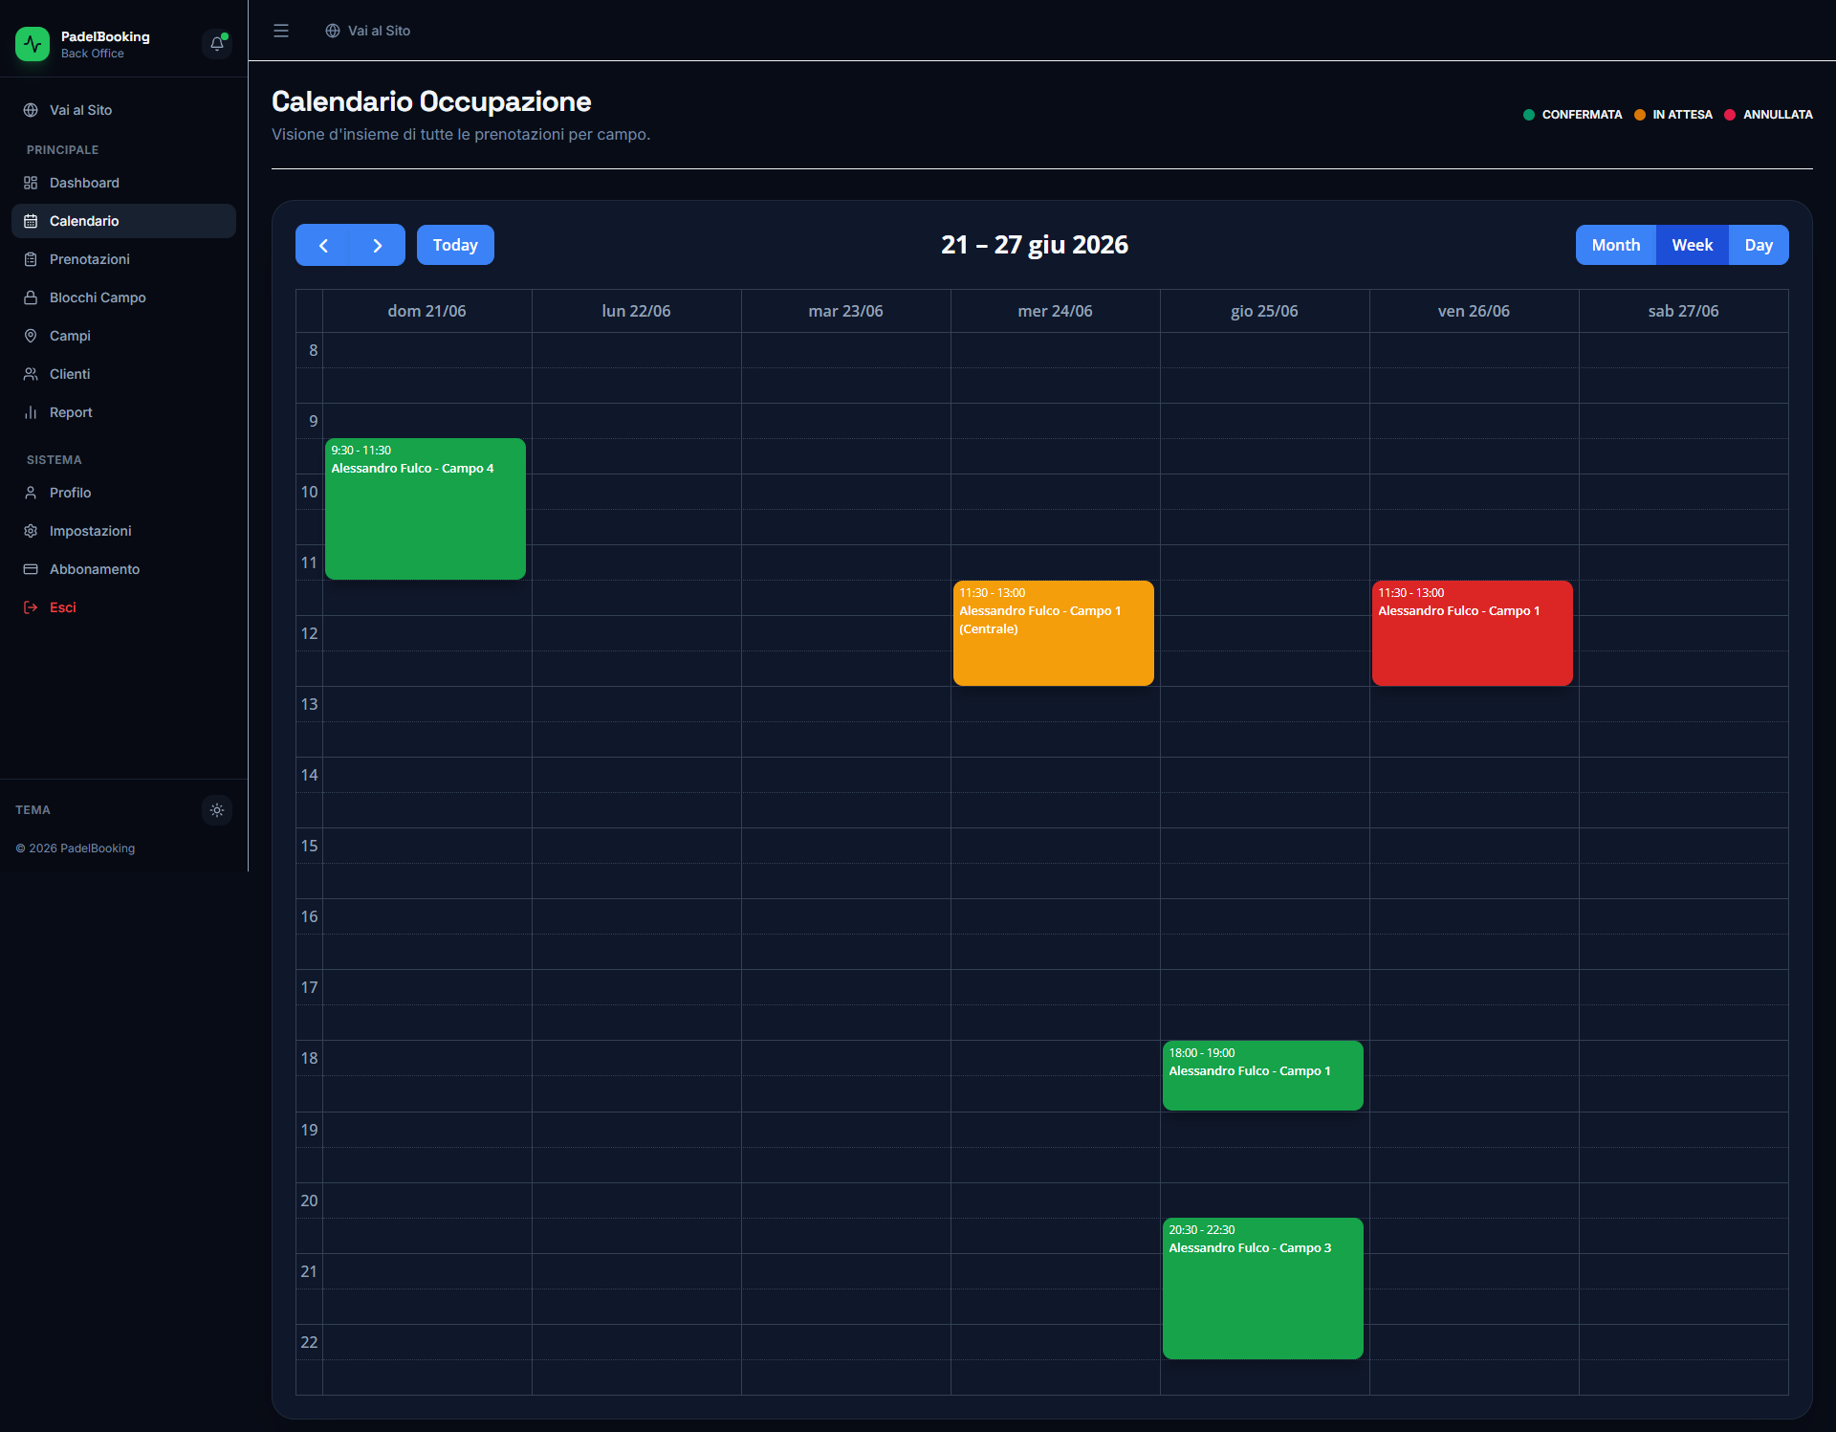This screenshot has width=1836, height=1432.
Task: Click Blocchi Campo lock icon
Action: tap(31, 297)
